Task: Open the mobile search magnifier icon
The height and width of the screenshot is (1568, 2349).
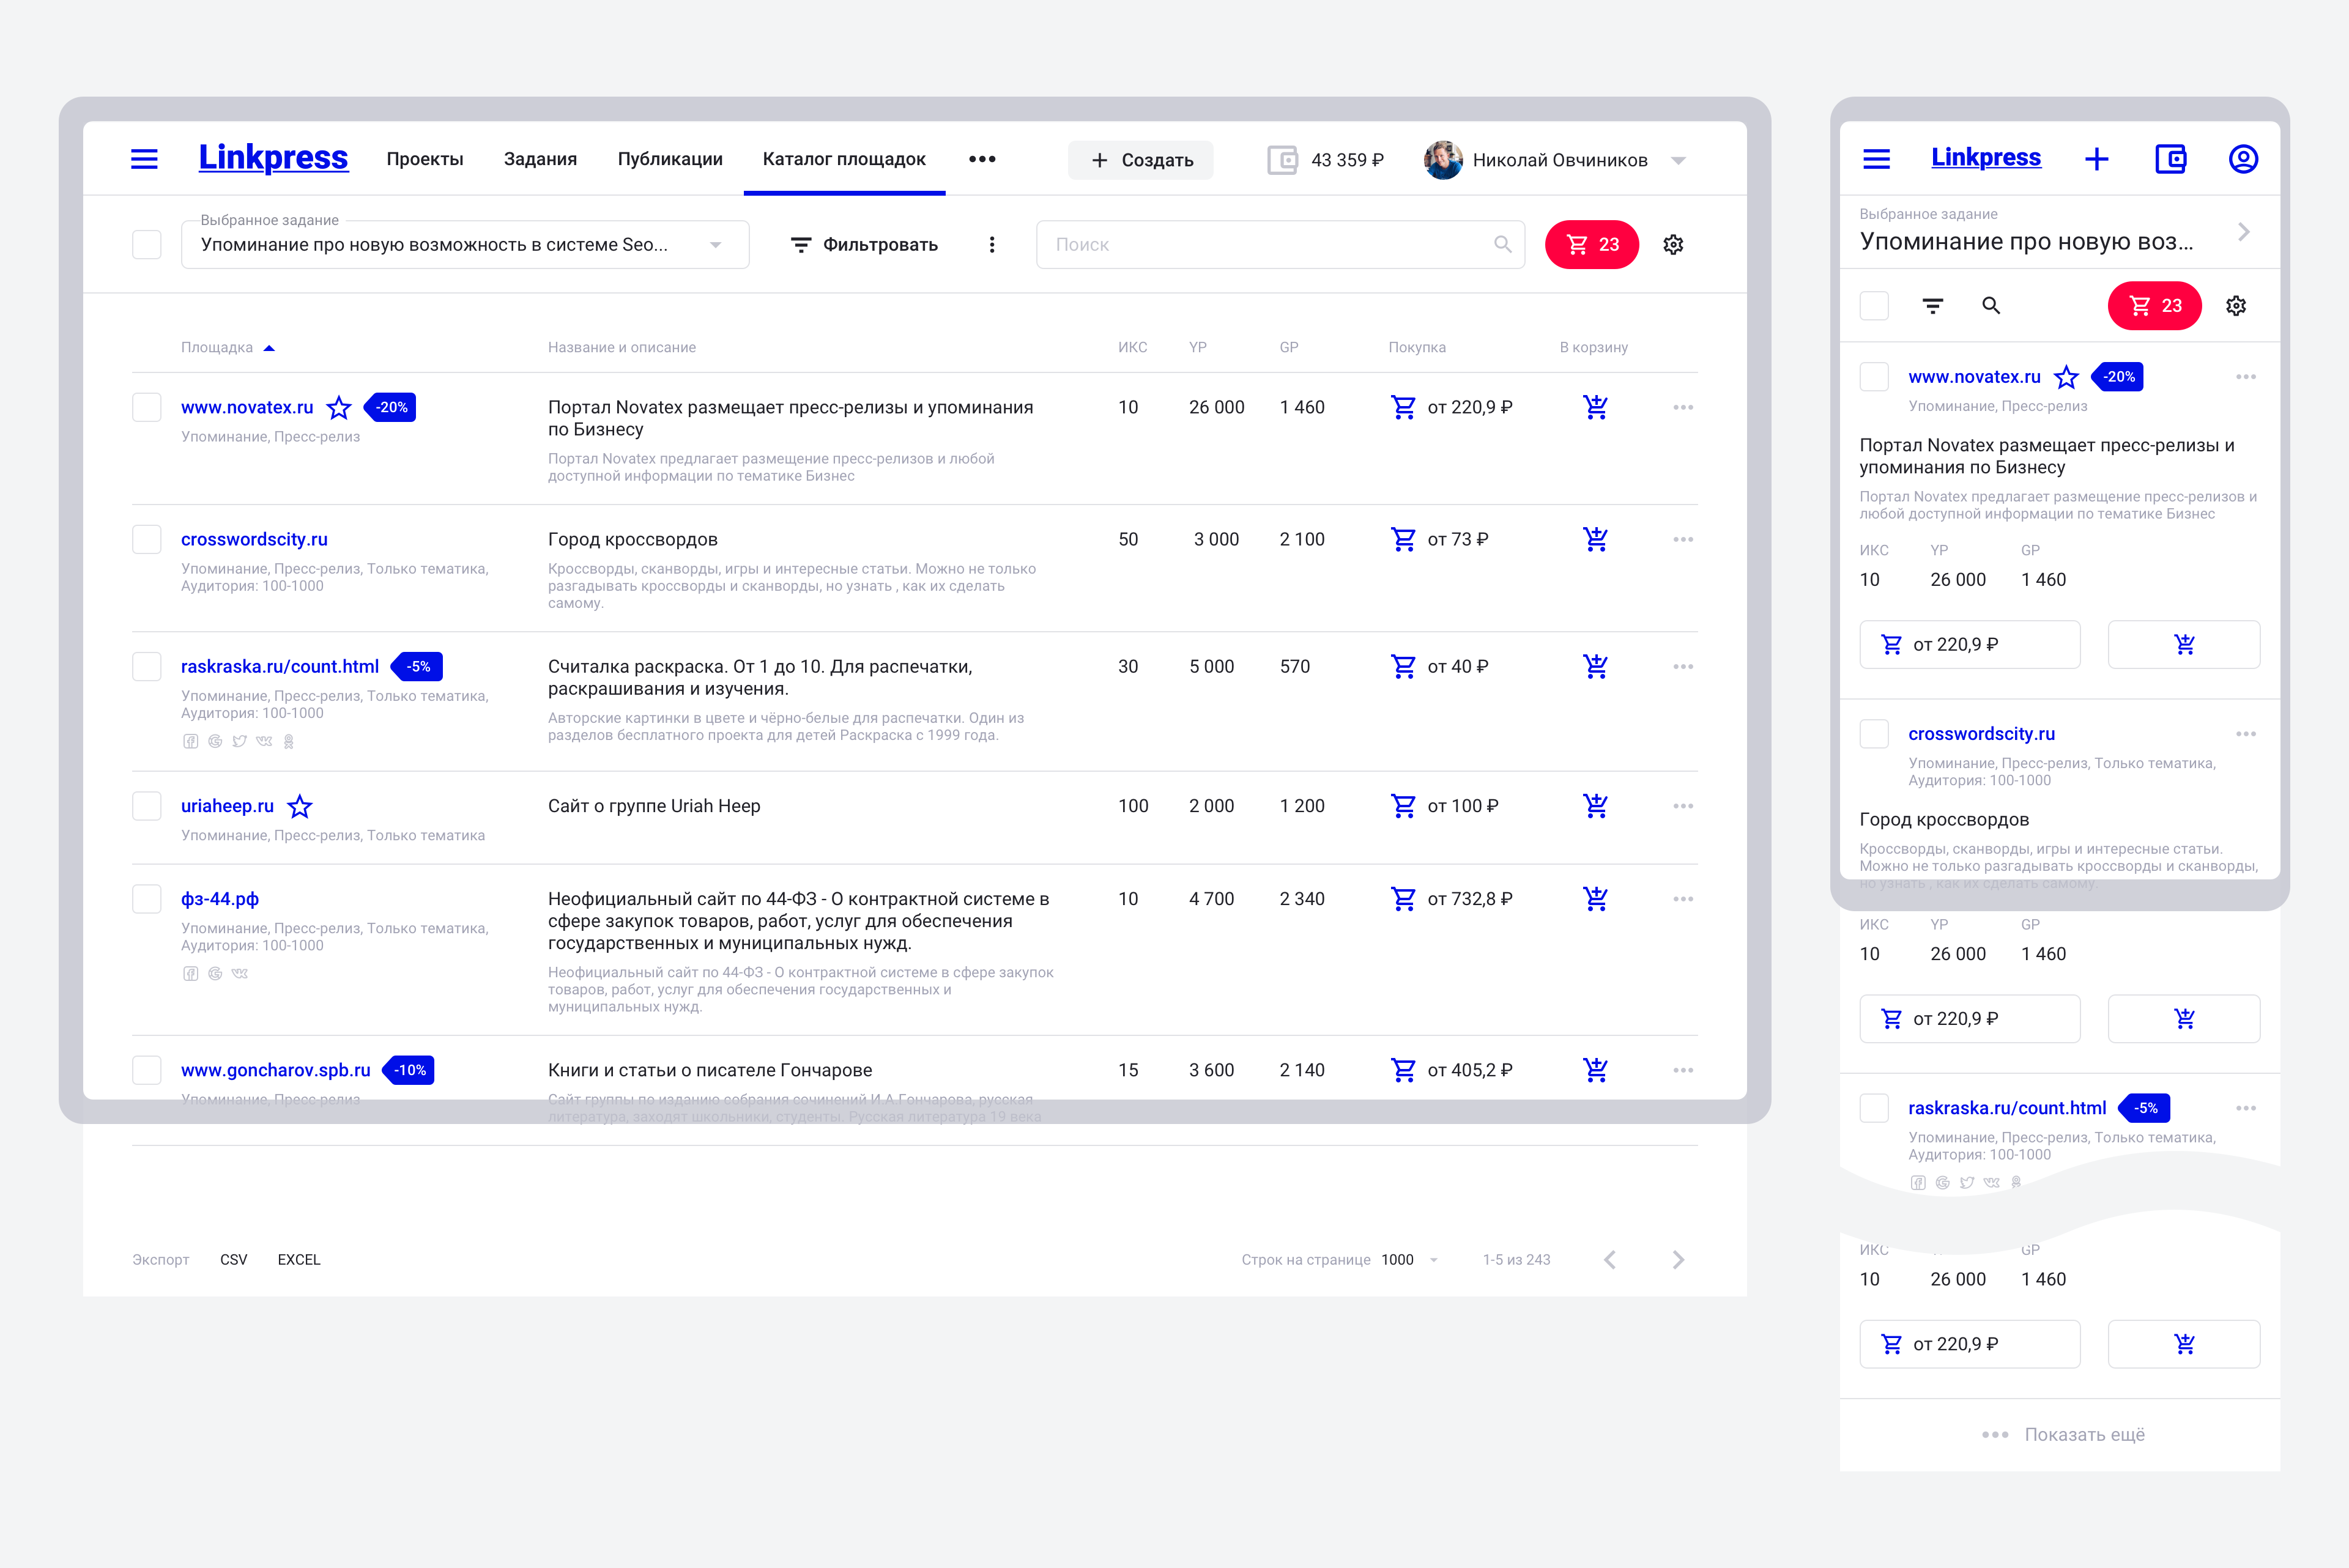Action: click(1991, 306)
